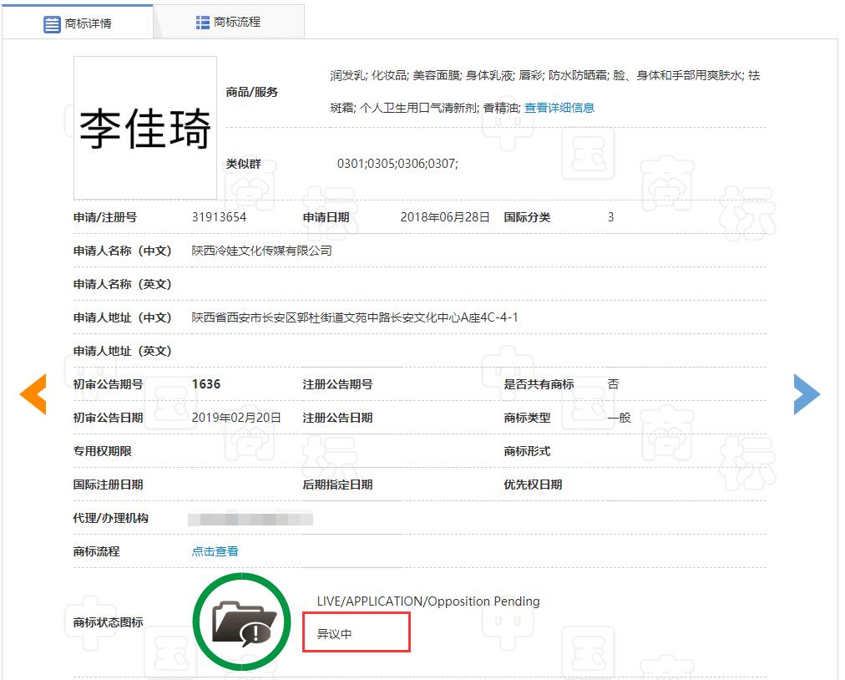Select the 商标详情 tab label
845x680 pixels.
pos(89,23)
